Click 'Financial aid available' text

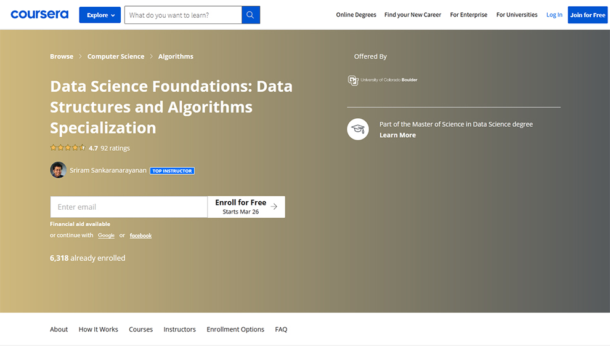(x=79, y=224)
